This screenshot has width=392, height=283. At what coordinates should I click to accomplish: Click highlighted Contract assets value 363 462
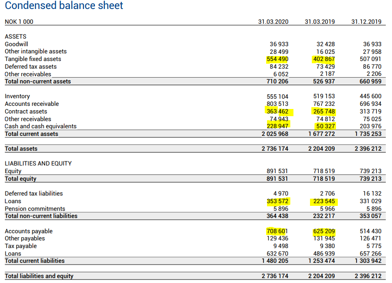(277, 111)
